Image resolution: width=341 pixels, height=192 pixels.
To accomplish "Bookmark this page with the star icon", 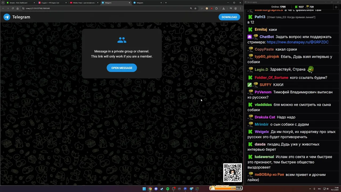I will (x=195, y=8).
